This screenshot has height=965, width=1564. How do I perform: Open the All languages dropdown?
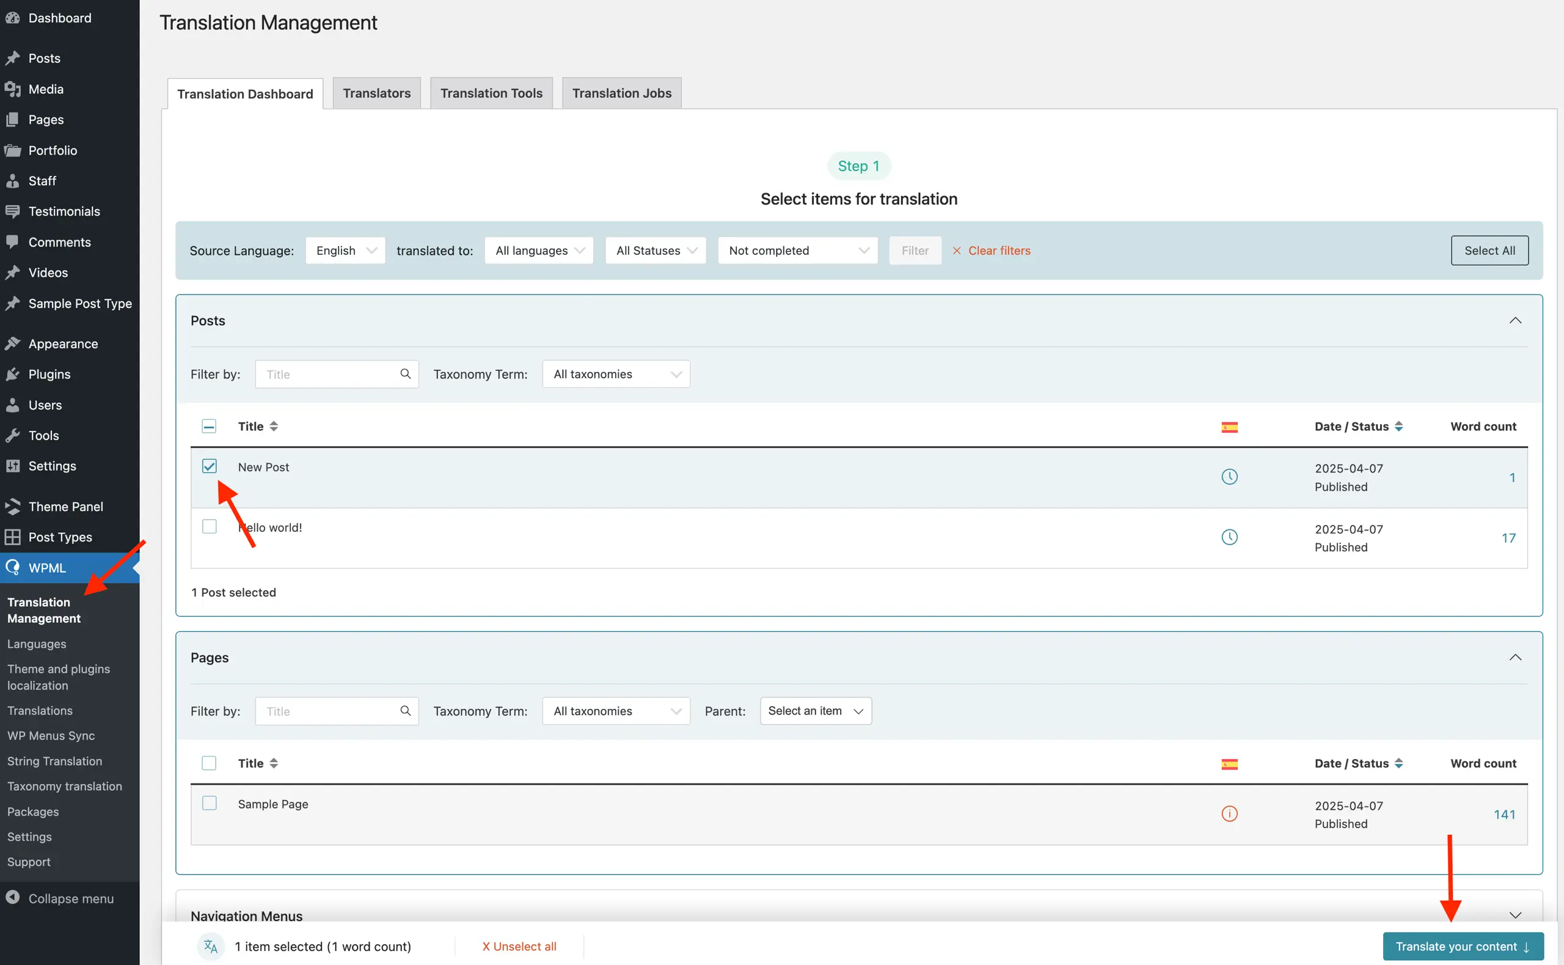click(x=539, y=250)
